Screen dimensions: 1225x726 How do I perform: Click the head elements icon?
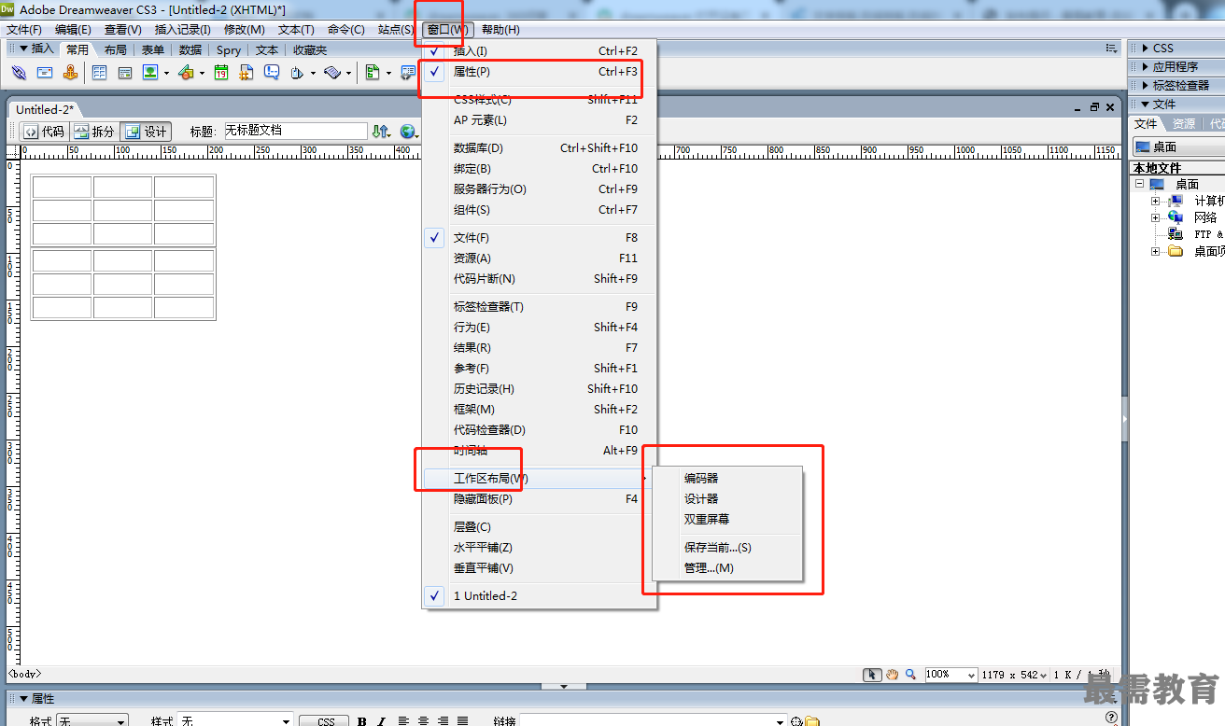(x=296, y=73)
